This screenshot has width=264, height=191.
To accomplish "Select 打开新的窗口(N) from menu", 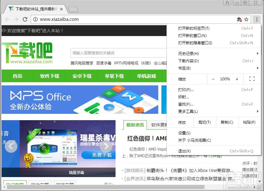I will pos(214,35).
